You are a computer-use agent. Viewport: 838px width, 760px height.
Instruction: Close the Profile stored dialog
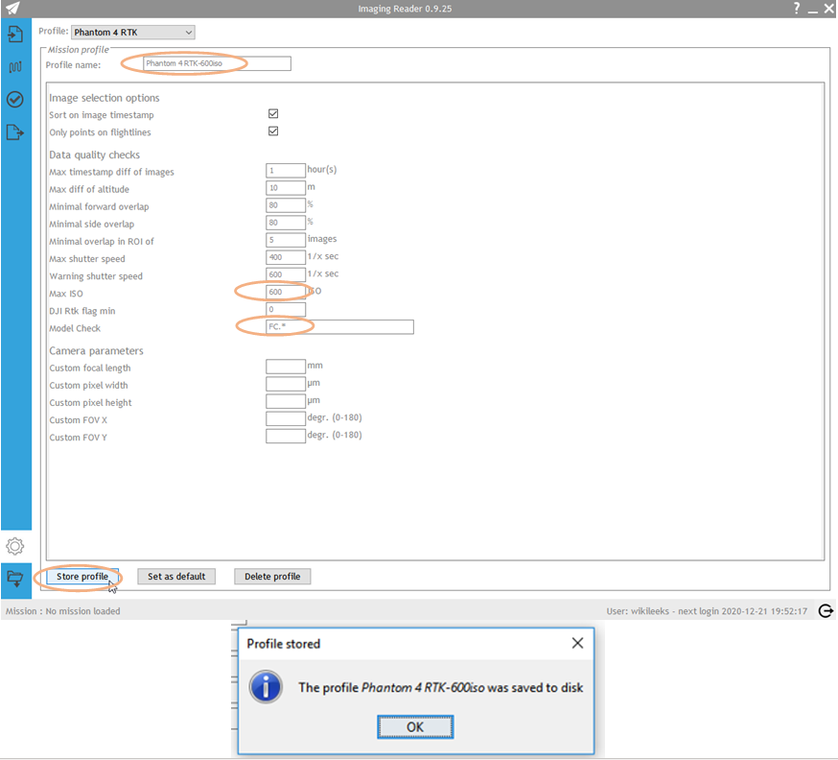(x=577, y=643)
